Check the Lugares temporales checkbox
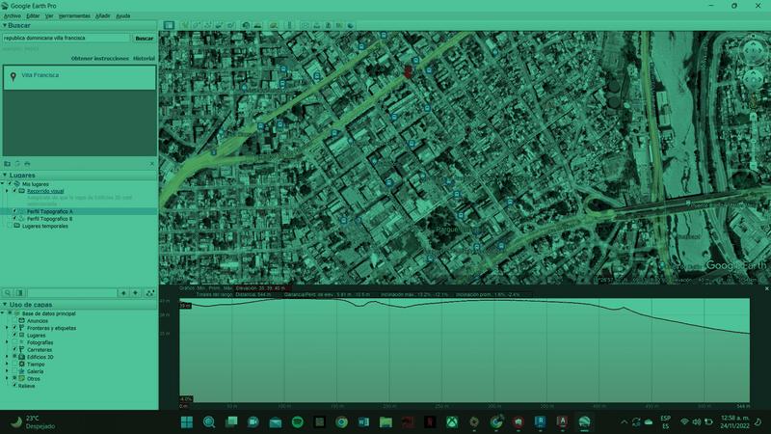 click(x=10, y=226)
